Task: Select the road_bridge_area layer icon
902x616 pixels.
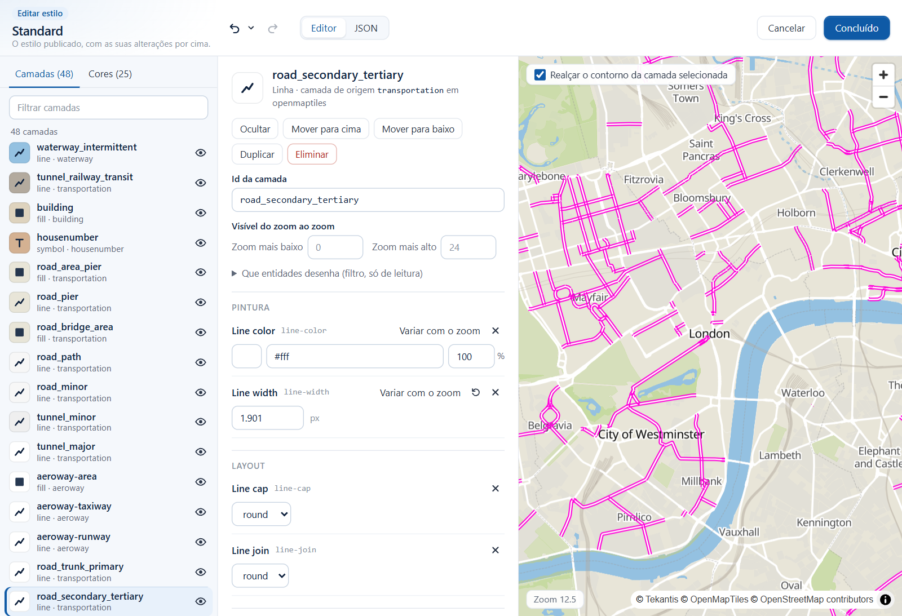Action: pos(20,333)
